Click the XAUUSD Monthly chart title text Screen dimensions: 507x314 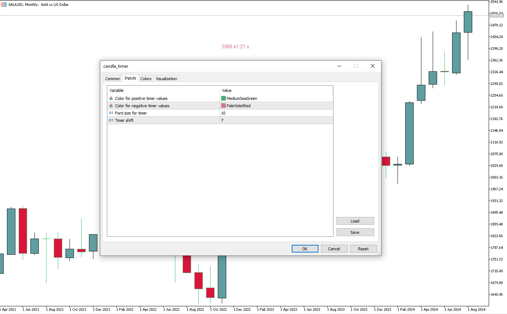point(38,4)
